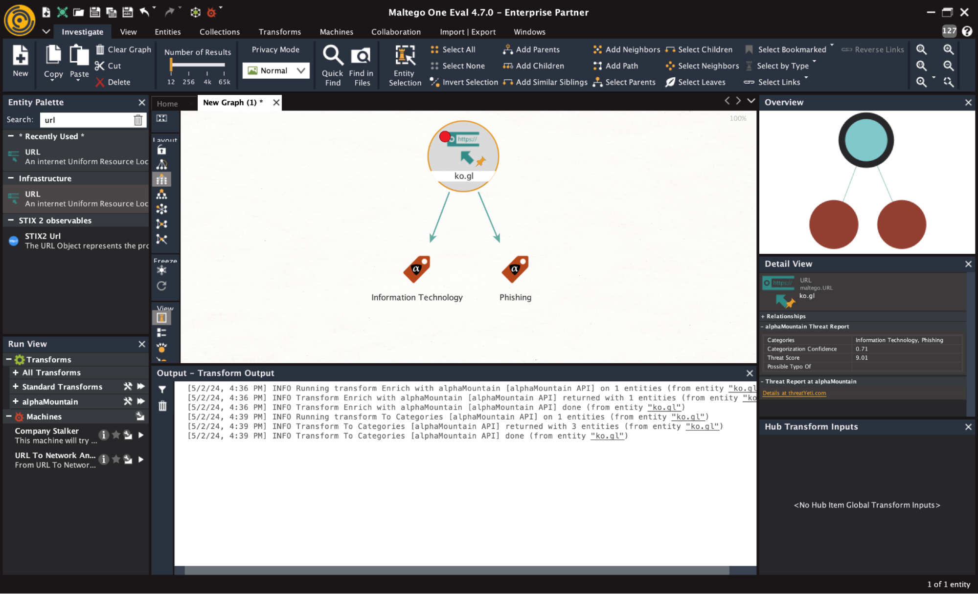Expand Relationships in Detail View
This screenshot has height=594, width=978.
[763, 316]
